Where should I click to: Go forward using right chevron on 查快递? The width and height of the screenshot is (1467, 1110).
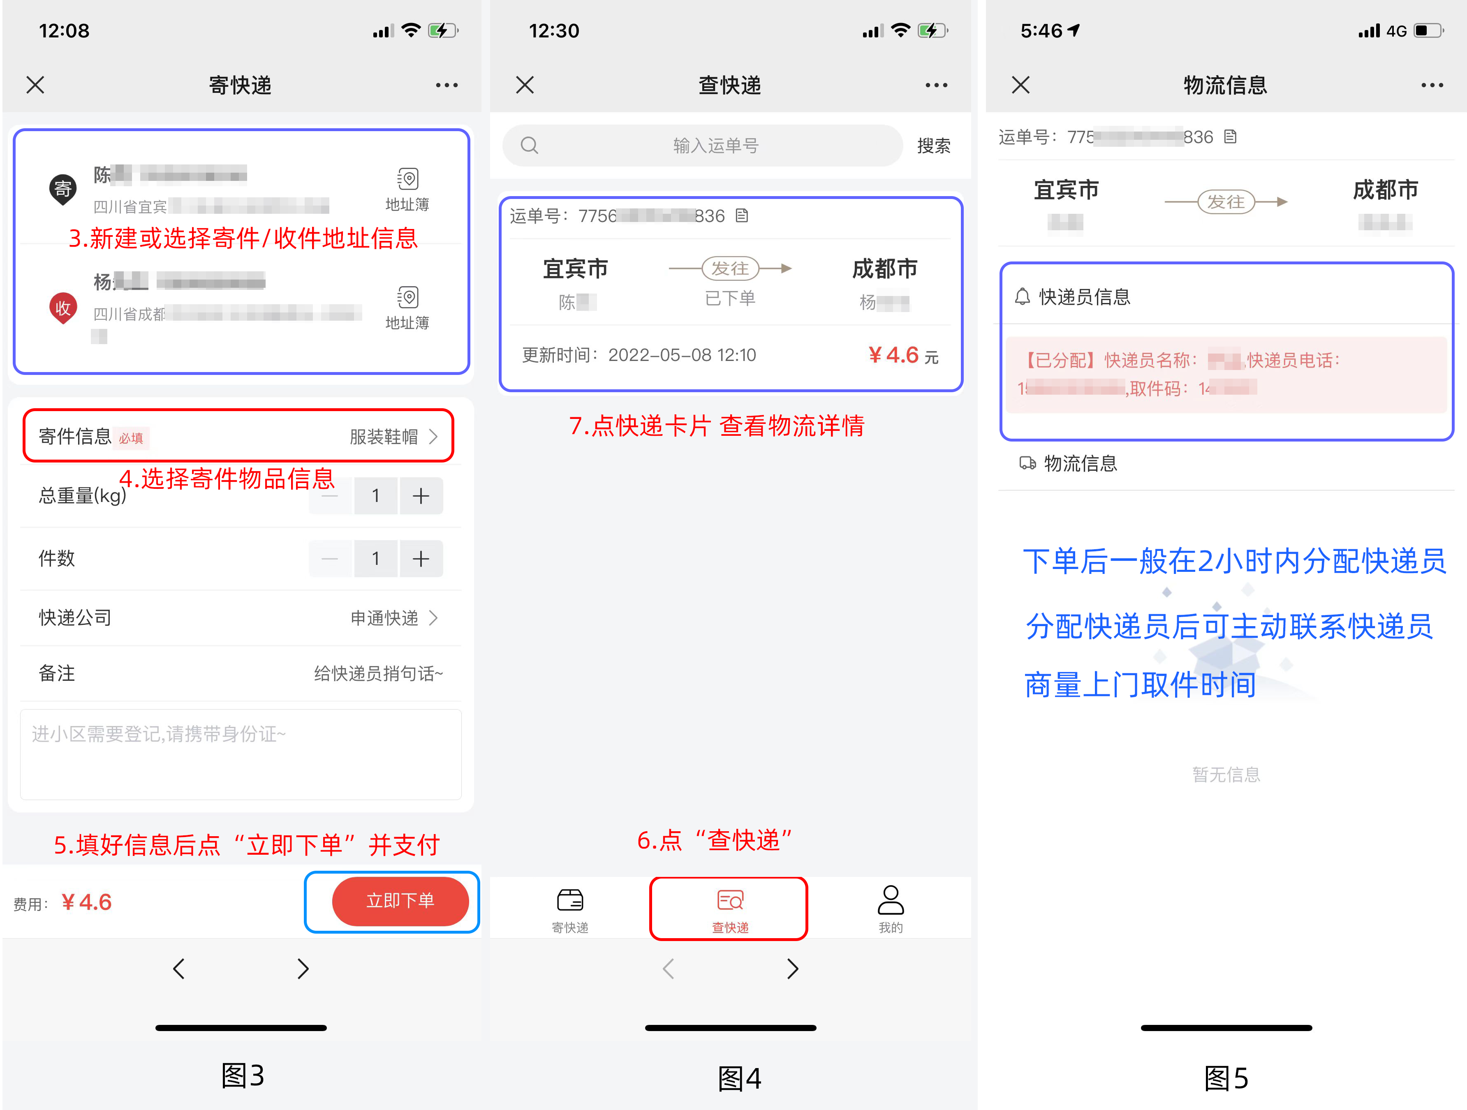pyautogui.click(x=793, y=969)
